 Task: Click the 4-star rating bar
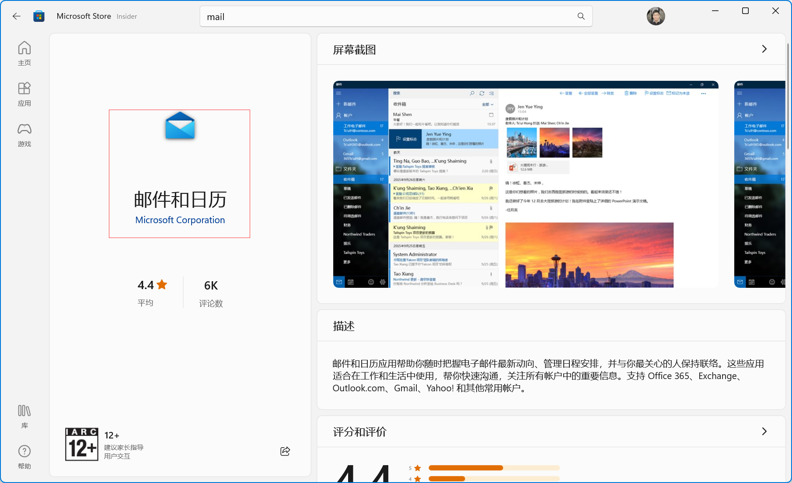click(494, 479)
